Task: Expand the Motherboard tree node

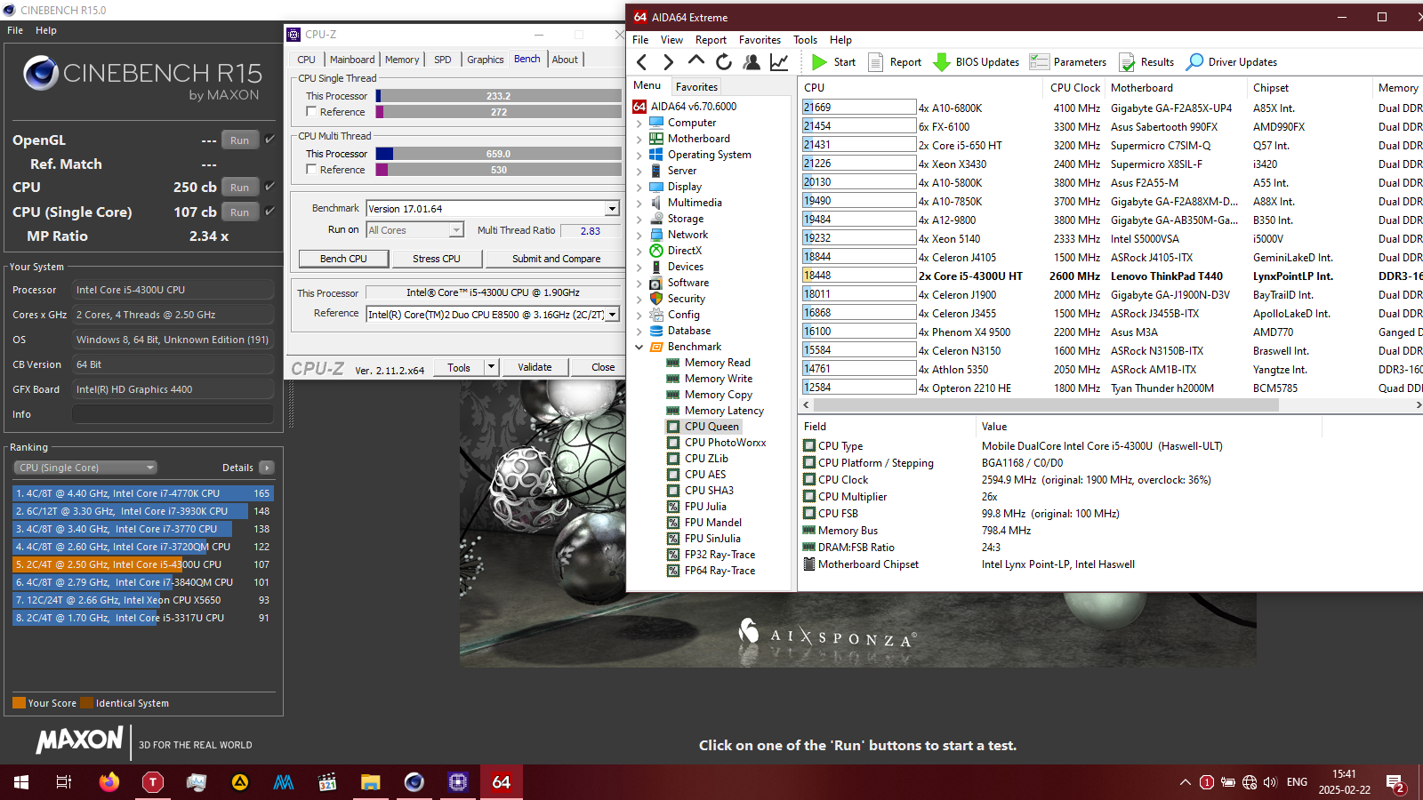Action: click(639, 139)
